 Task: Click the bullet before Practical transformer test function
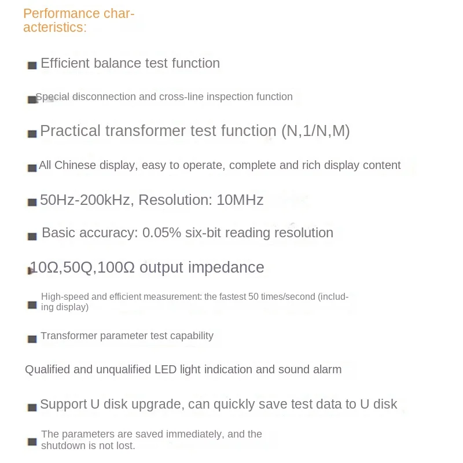tap(32, 134)
